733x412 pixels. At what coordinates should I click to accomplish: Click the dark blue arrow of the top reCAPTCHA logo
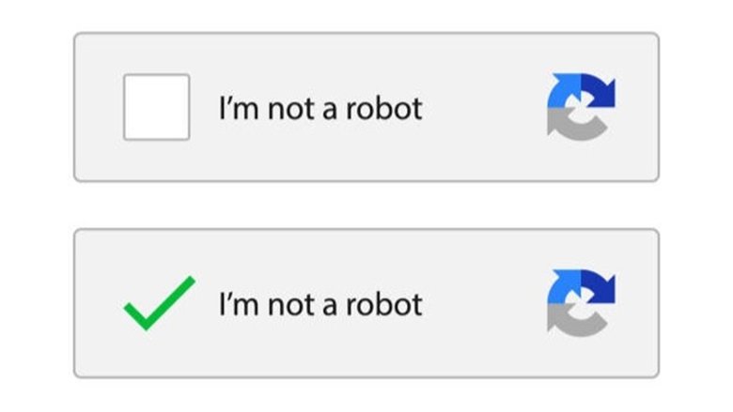tap(600, 90)
